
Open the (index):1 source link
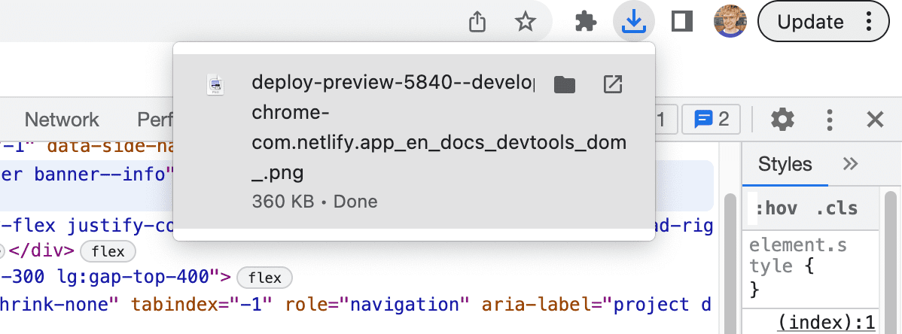(827, 323)
